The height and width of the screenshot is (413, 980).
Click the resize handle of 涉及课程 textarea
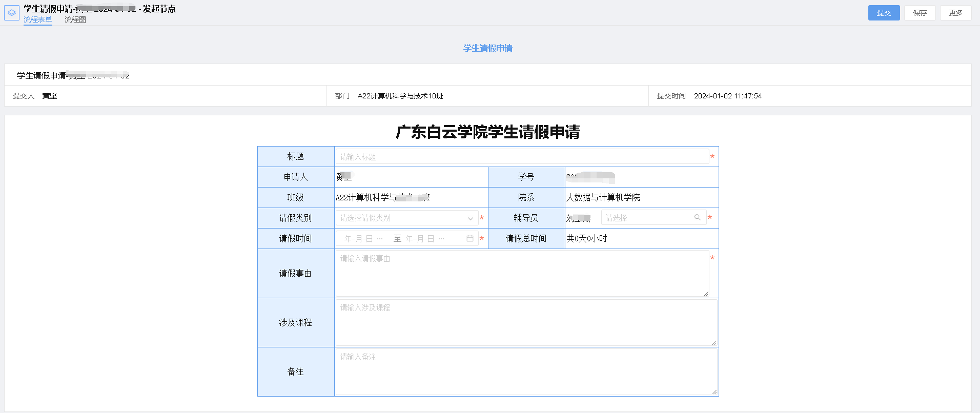[x=714, y=343]
